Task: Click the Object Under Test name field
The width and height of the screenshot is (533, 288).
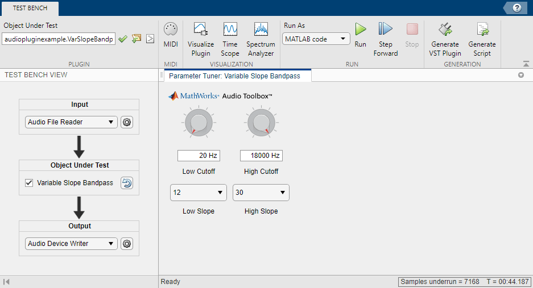Action: tap(59, 39)
